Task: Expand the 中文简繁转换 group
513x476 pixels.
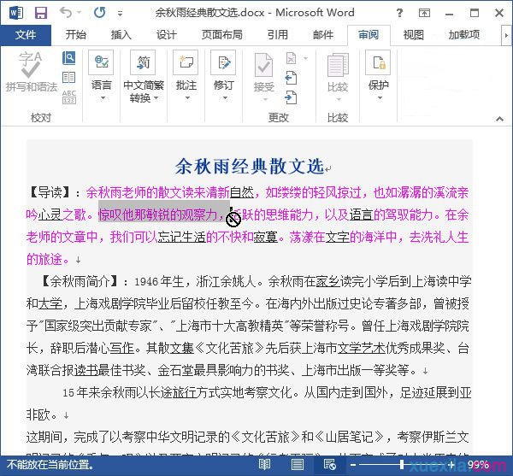Action: tap(144, 77)
